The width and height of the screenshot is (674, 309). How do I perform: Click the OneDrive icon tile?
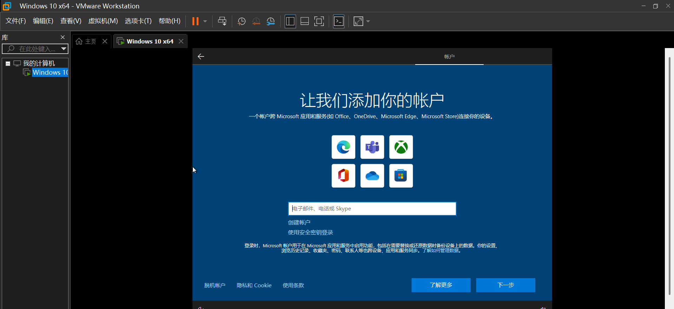point(372,176)
